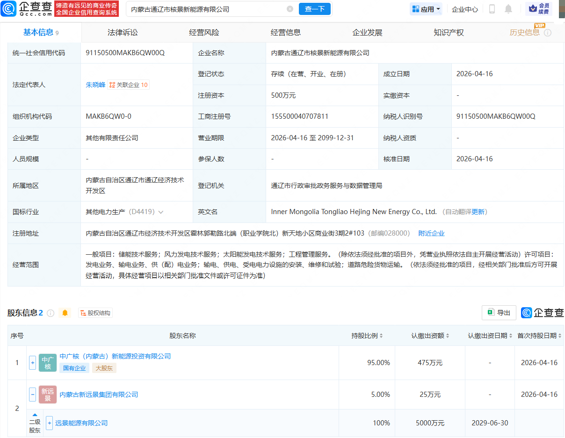Open the D4419 industry dropdown chevron

(161, 211)
